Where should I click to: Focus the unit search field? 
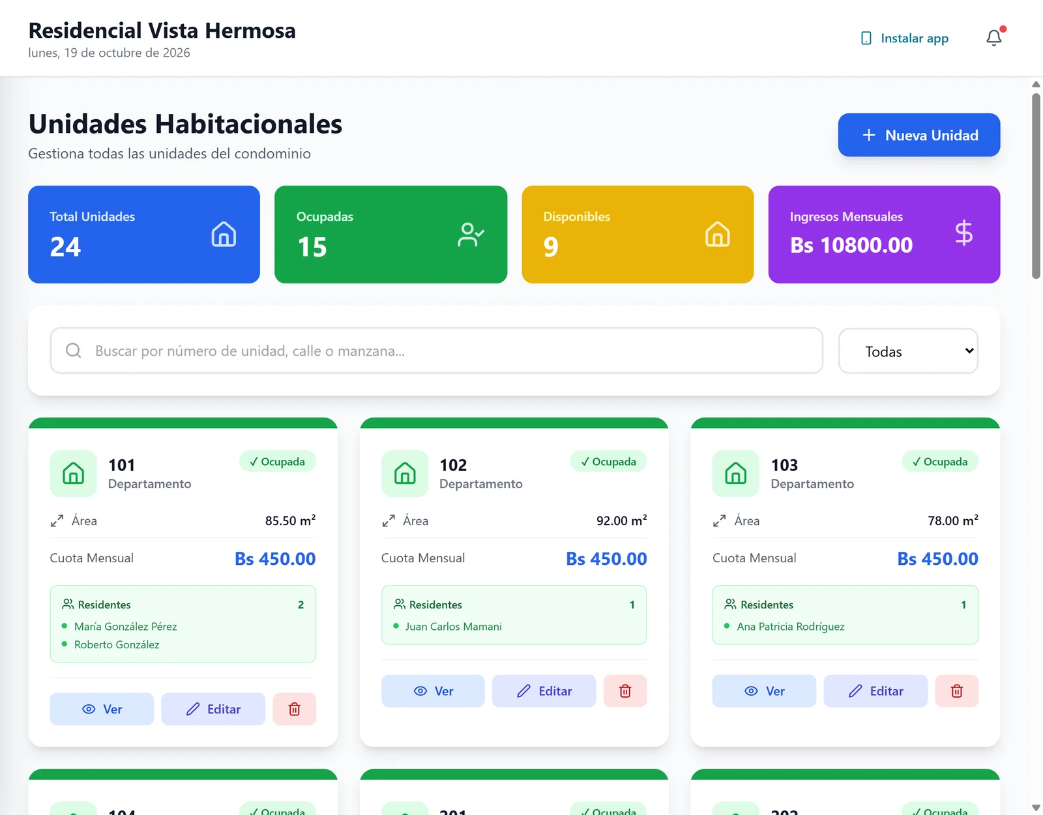tap(437, 350)
